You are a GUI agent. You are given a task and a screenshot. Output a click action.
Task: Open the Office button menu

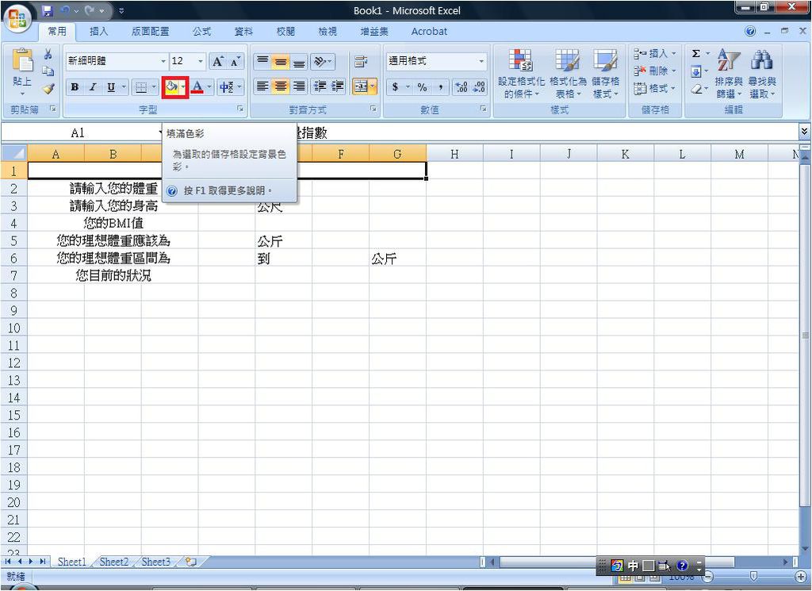[17, 17]
